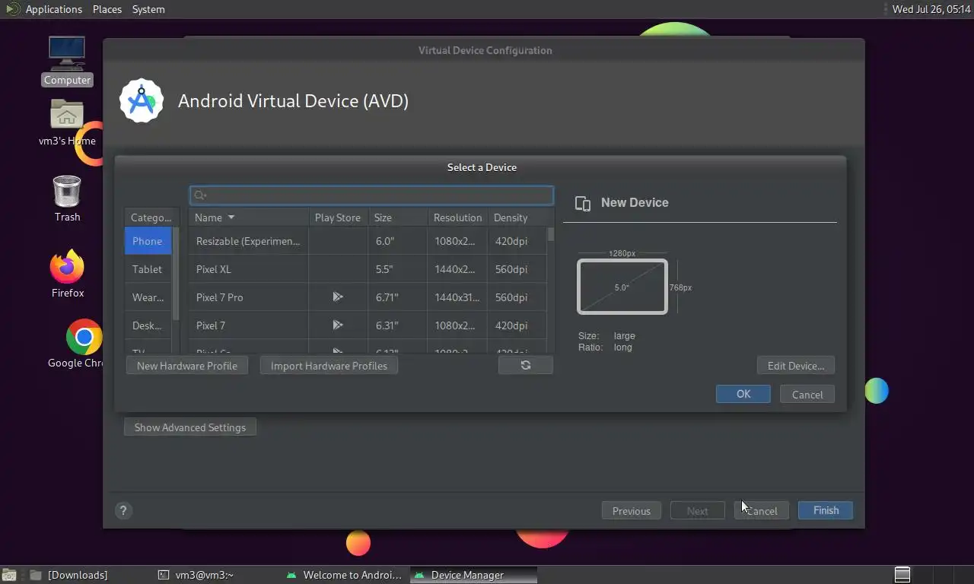Viewport: 974px width, 584px height.
Task: Select the Resizable (Experimental) device row
Action: (x=368, y=241)
